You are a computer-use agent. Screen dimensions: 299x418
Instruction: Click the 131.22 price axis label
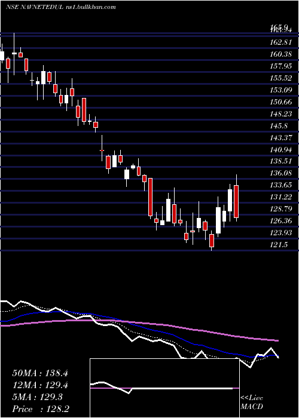(x=282, y=197)
